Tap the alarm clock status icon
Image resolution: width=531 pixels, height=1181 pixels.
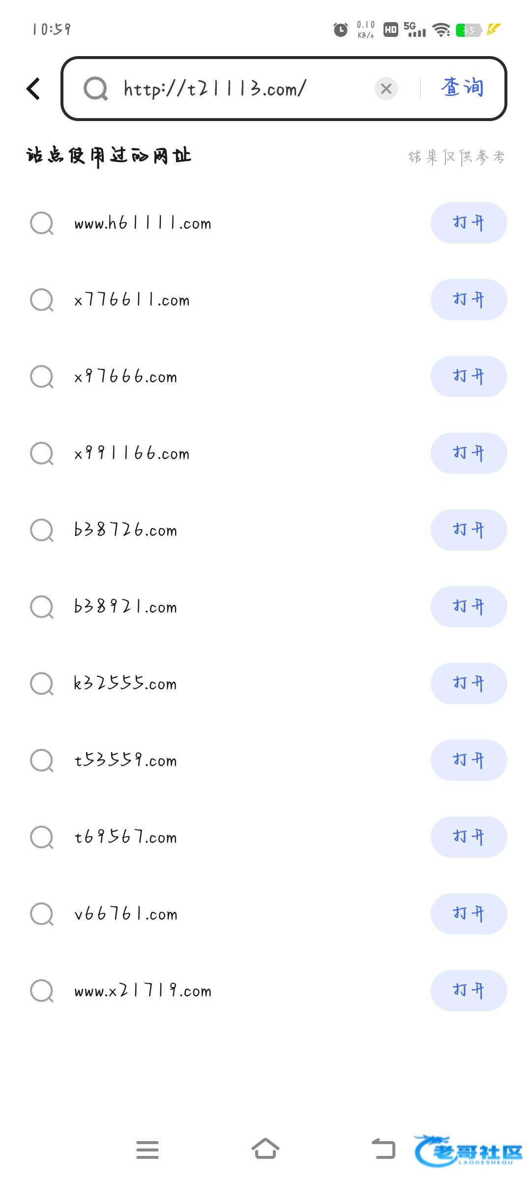[x=340, y=30]
